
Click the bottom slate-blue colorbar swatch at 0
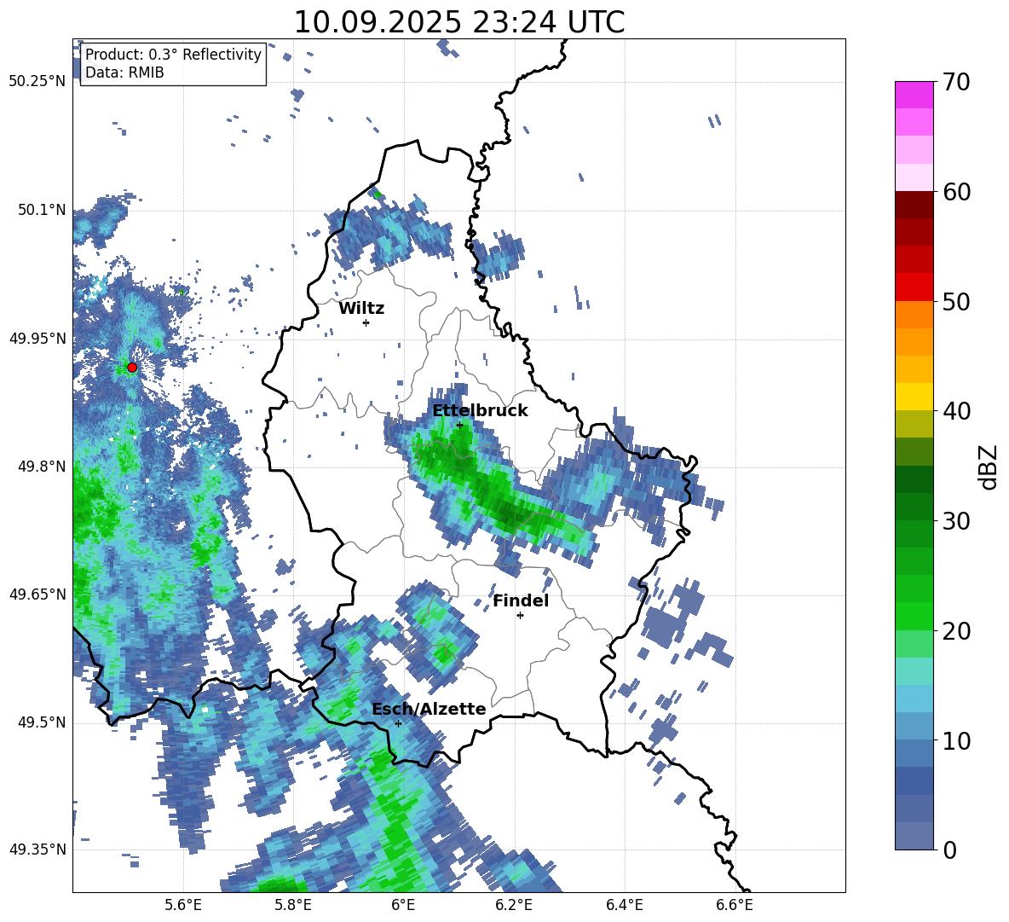(914, 837)
